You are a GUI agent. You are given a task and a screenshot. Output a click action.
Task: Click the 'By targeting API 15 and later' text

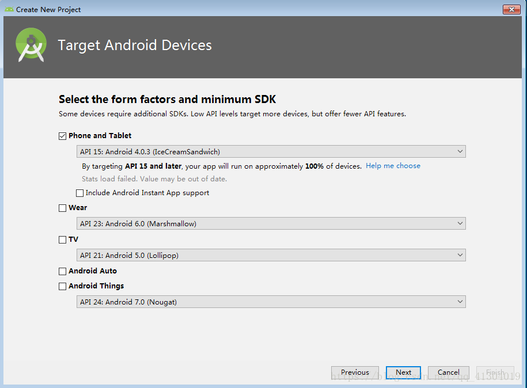coord(222,166)
